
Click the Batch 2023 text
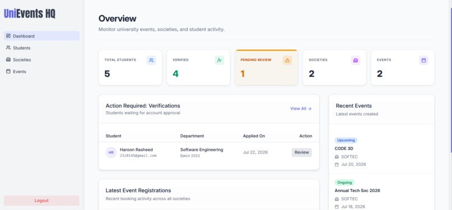click(191, 156)
